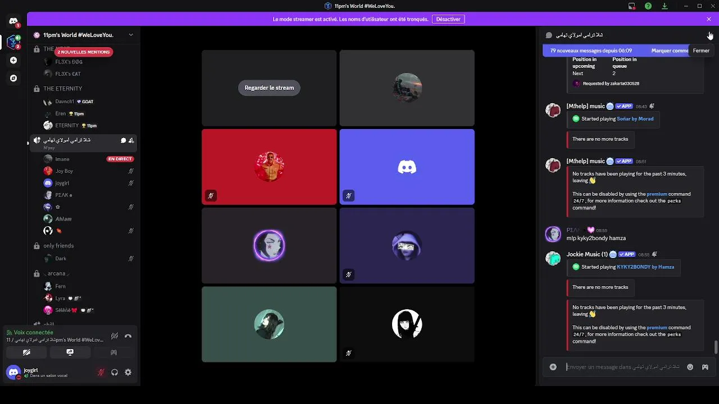719x404 pixels.
Task: Select joygirl in voice channel list
Action: click(x=88, y=183)
